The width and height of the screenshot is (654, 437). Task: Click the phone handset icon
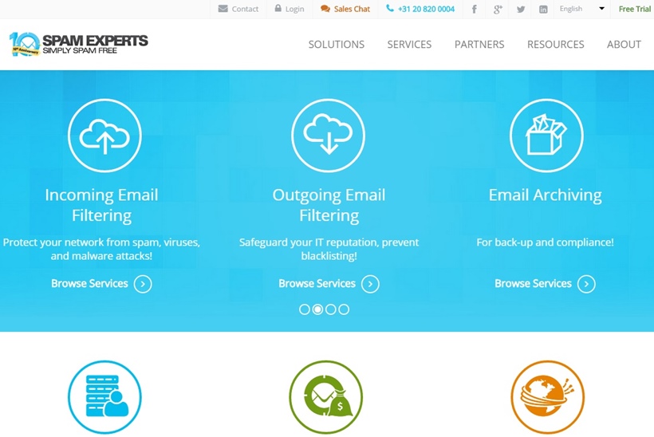[x=389, y=8]
